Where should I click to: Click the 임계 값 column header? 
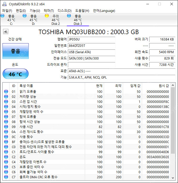pos(133,86)
